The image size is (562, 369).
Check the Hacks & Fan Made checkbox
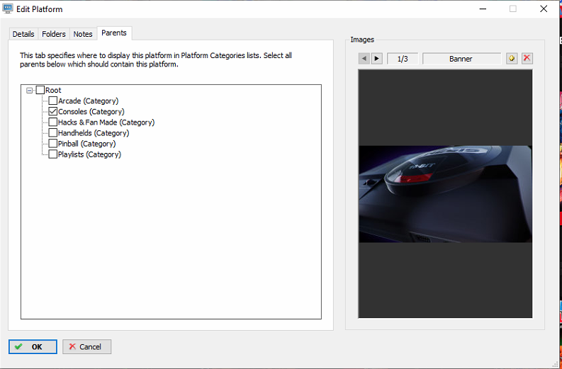[x=53, y=122]
